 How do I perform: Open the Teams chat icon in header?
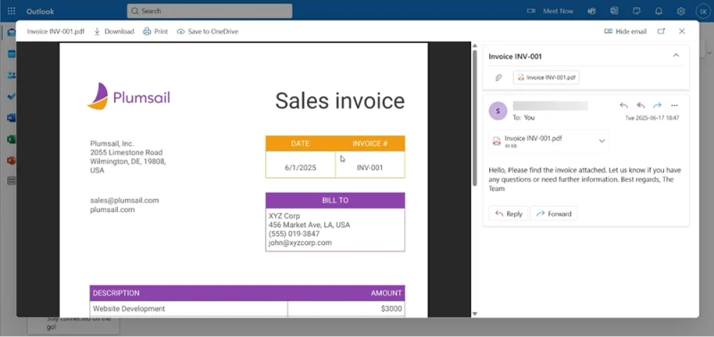[x=592, y=11]
